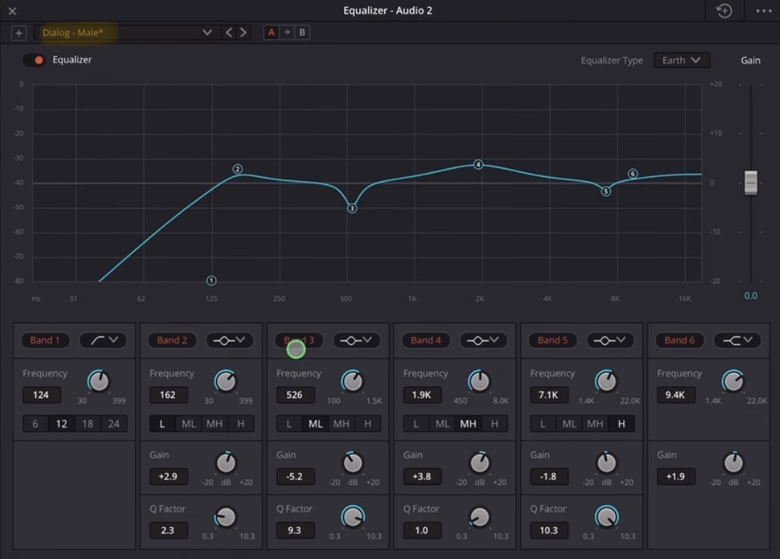The height and width of the screenshot is (559, 780).
Task: Click the next preset arrow
Action: [244, 32]
